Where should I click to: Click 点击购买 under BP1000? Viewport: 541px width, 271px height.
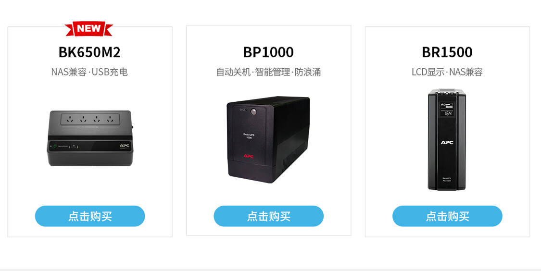tap(268, 216)
